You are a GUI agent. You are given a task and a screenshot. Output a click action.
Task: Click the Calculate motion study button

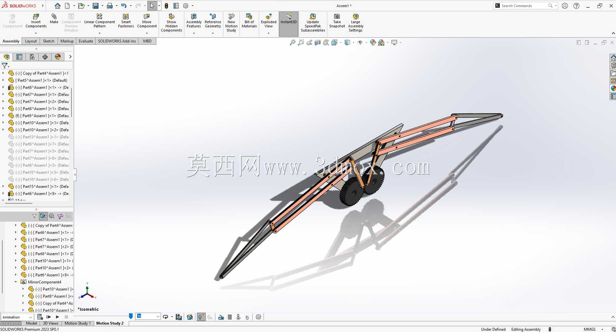click(x=40, y=317)
